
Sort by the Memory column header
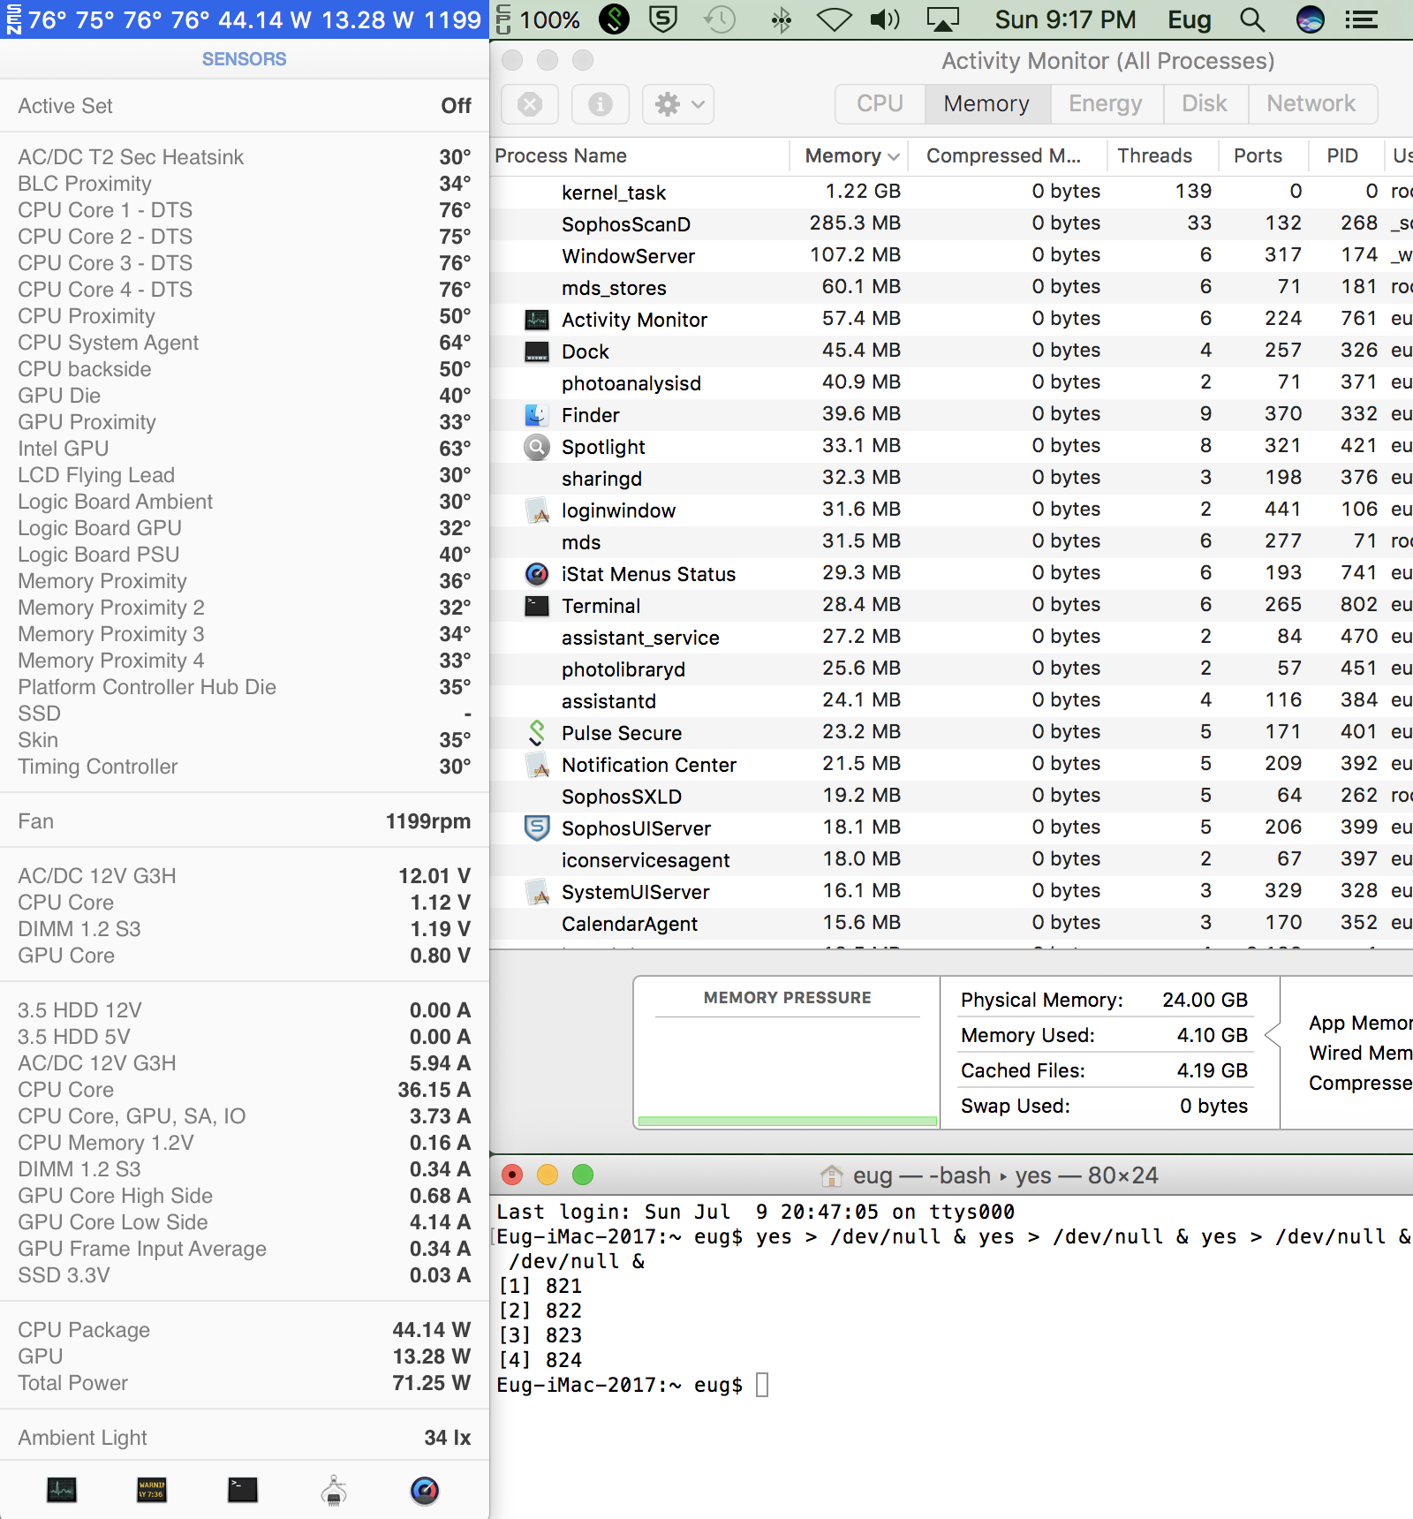click(x=850, y=156)
